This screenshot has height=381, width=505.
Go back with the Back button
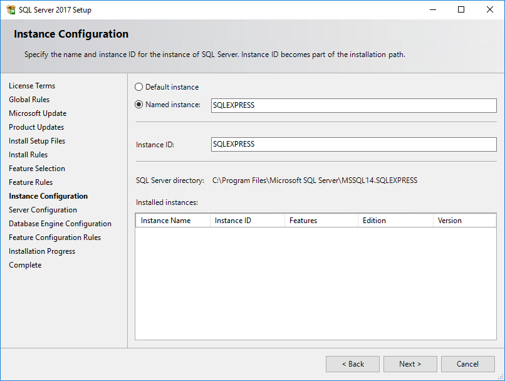click(x=353, y=364)
